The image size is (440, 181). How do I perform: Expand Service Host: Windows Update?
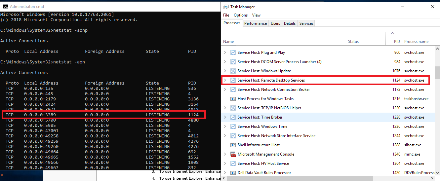[225, 71]
